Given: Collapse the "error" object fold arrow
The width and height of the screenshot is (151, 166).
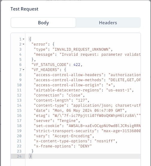Looking at the screenshot, I should pyautogui.click(x=24, y=44).
